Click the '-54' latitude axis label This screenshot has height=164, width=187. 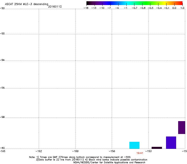pos(2,60)
